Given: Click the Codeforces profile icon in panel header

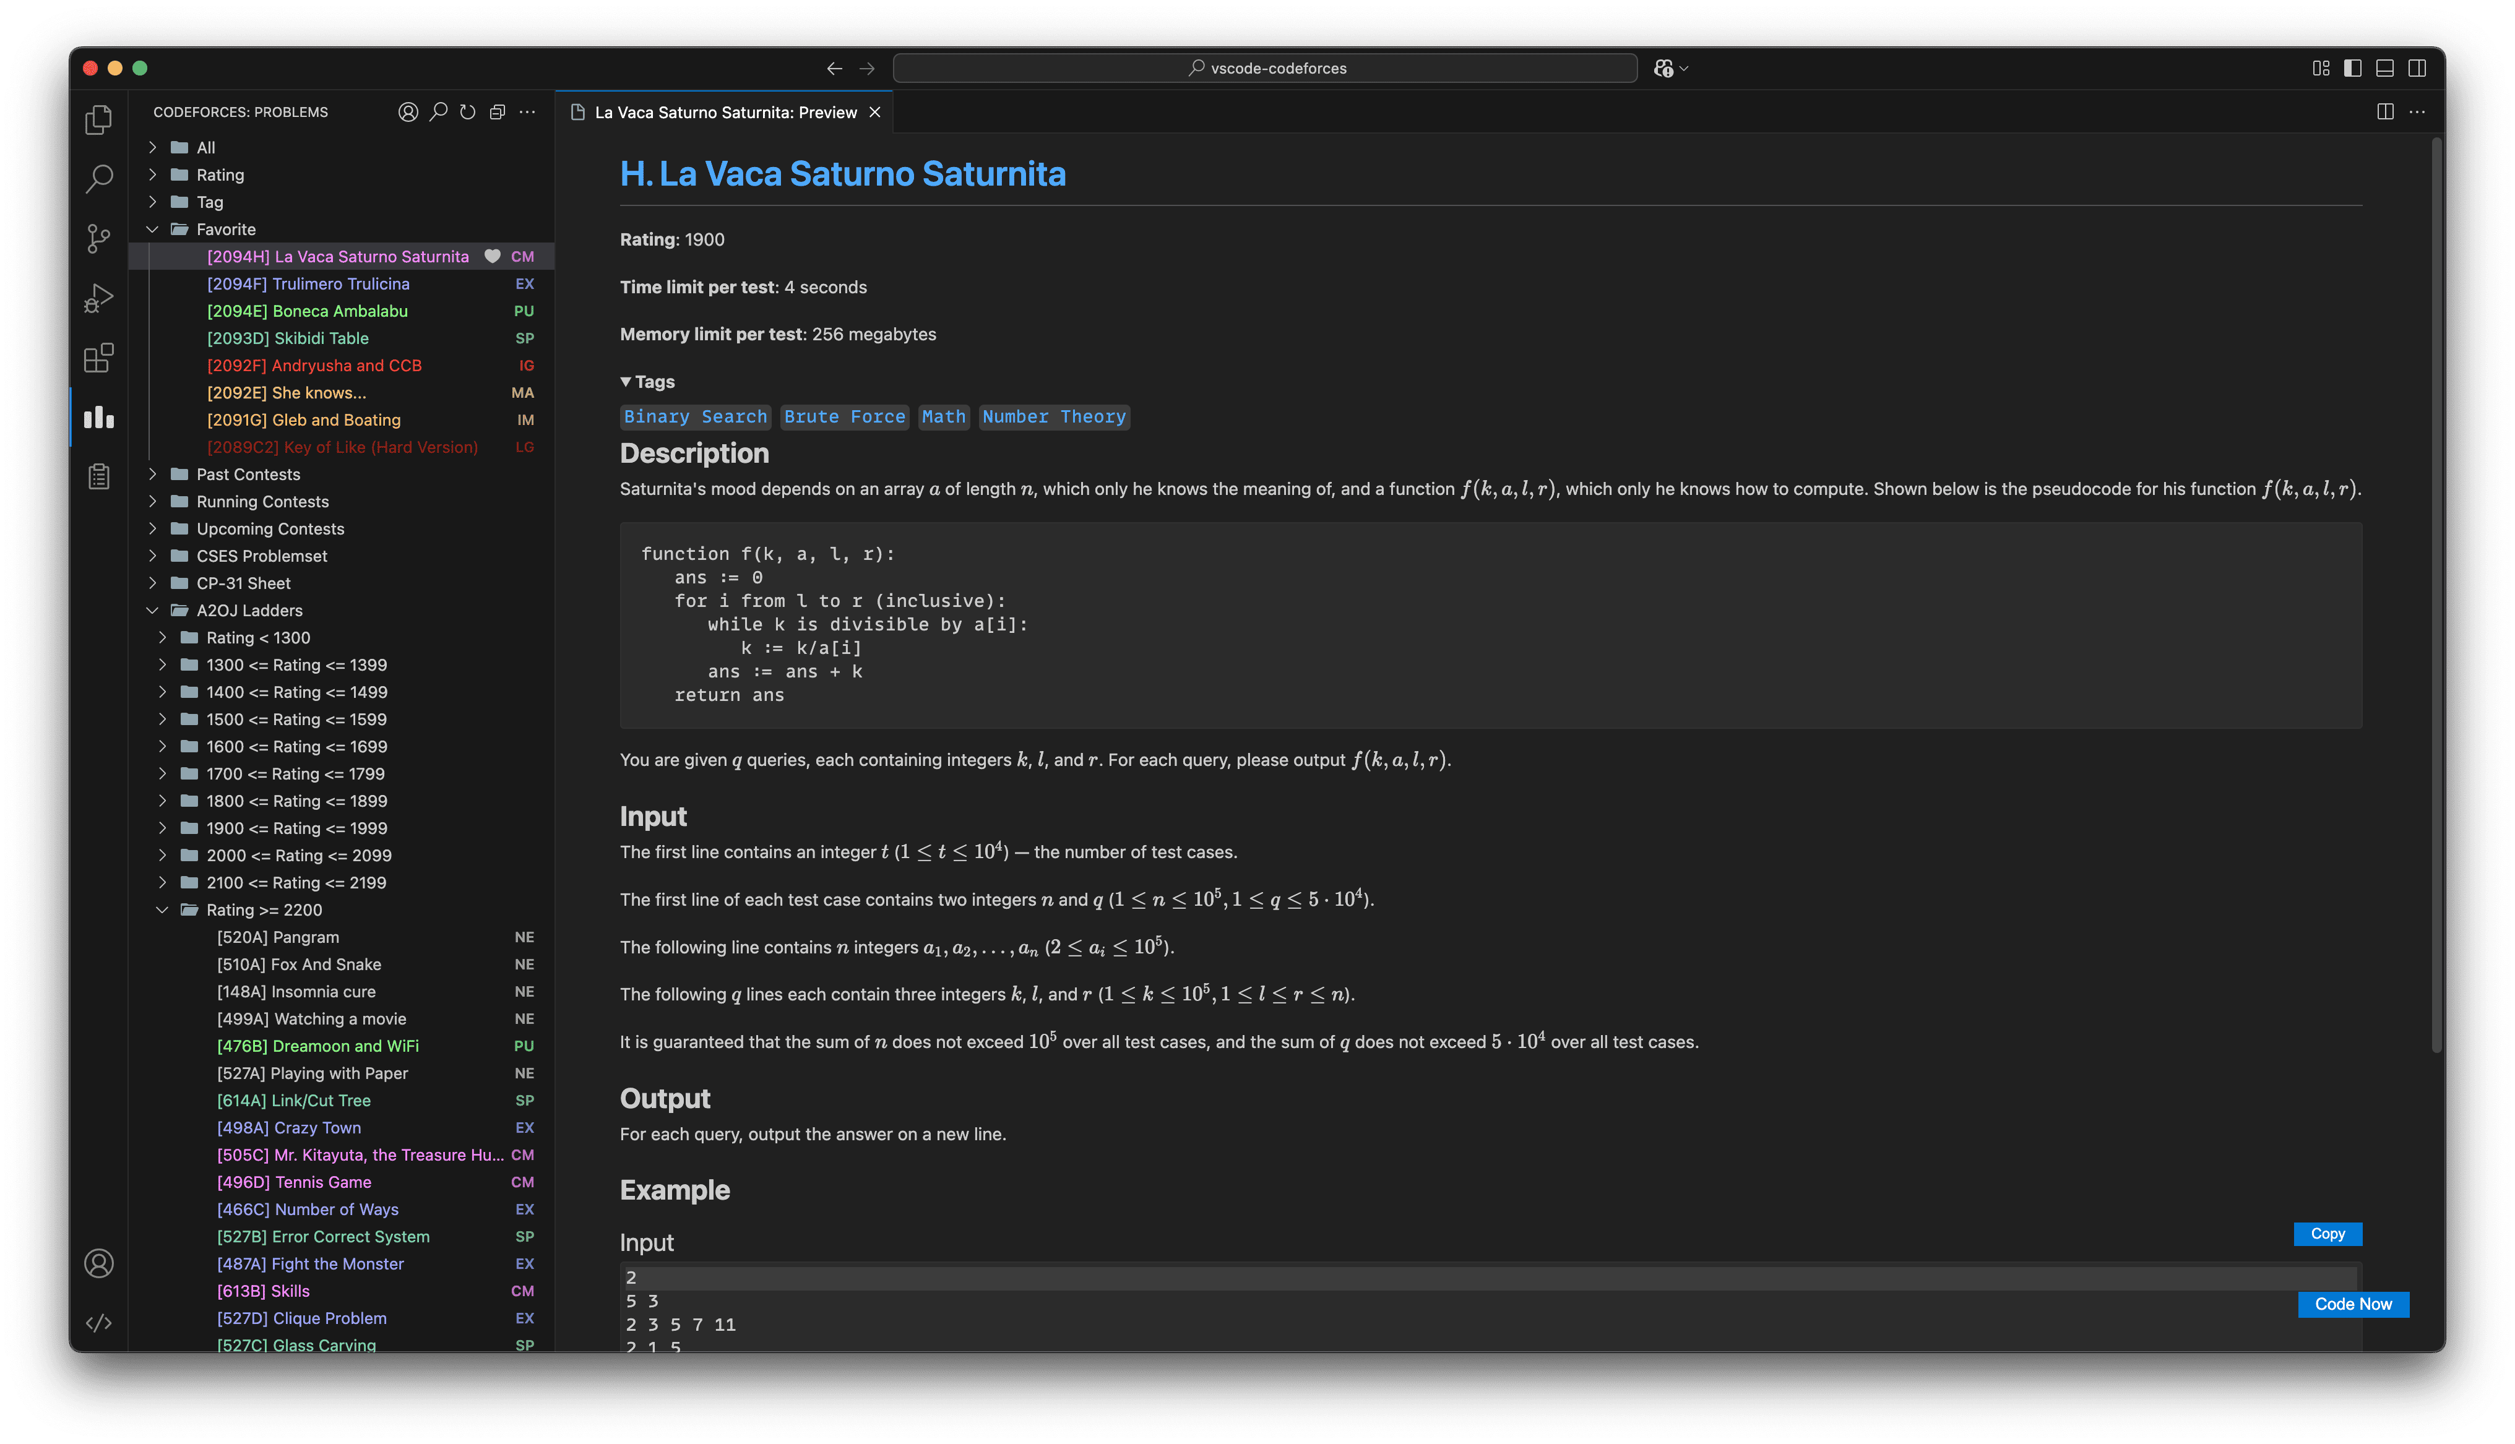Looking at the screenshot, I should click(x=408, y=112).
